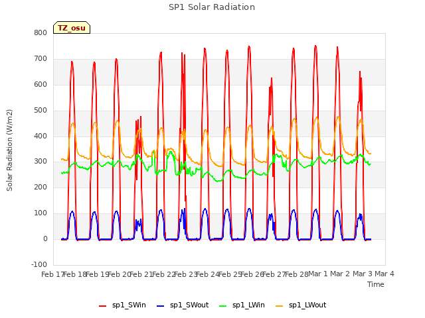Click the SP1 Solar Radiation chart title

tap(212, 7)
